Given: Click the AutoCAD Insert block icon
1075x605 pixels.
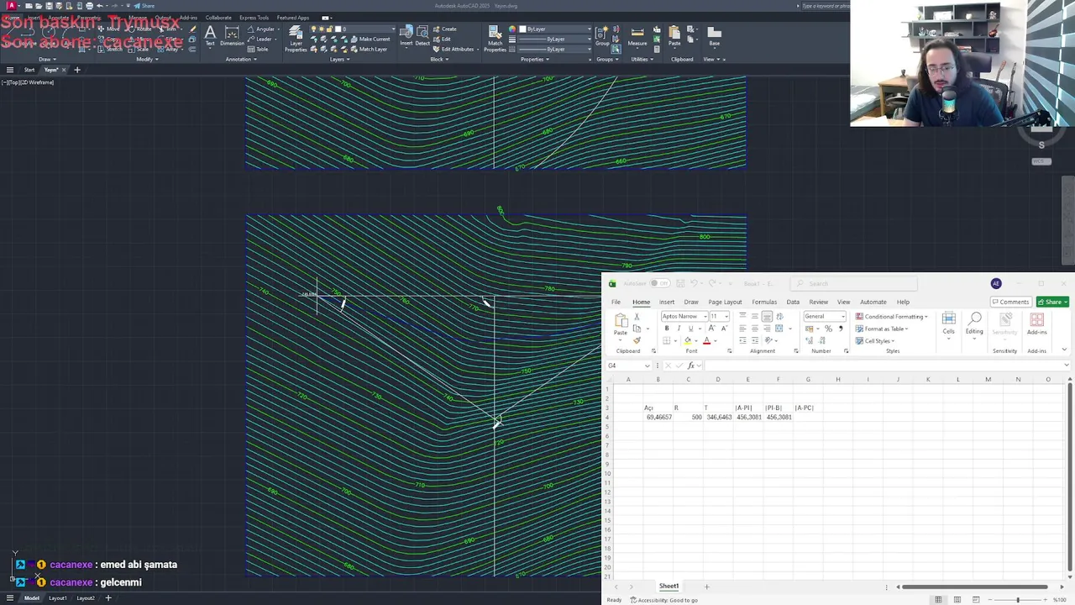Looking at the screenshot, I should (406, 34).
